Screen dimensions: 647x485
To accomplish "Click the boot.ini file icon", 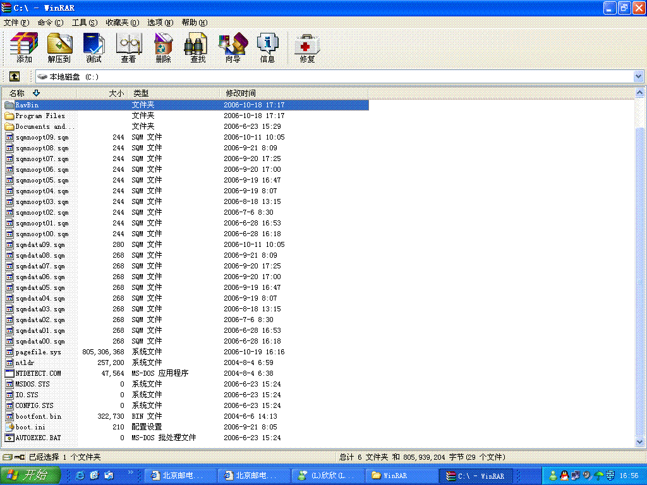I will pyautogui.click(x=9, y=427).
